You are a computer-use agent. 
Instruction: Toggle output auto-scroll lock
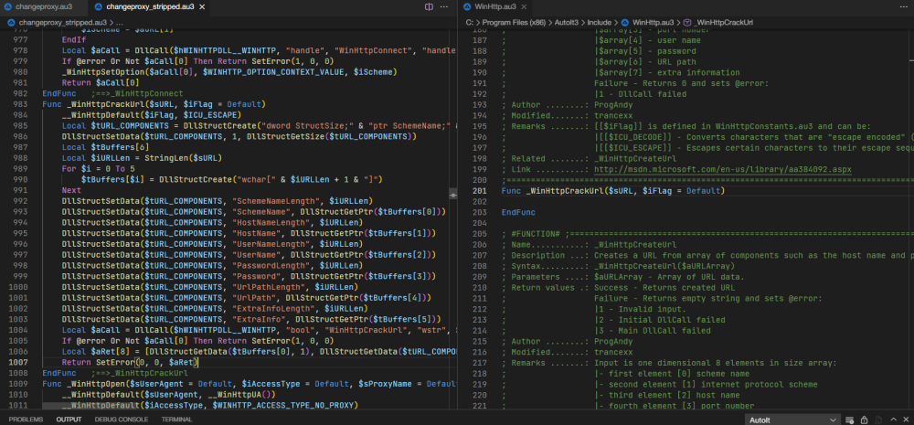point(864,420)
